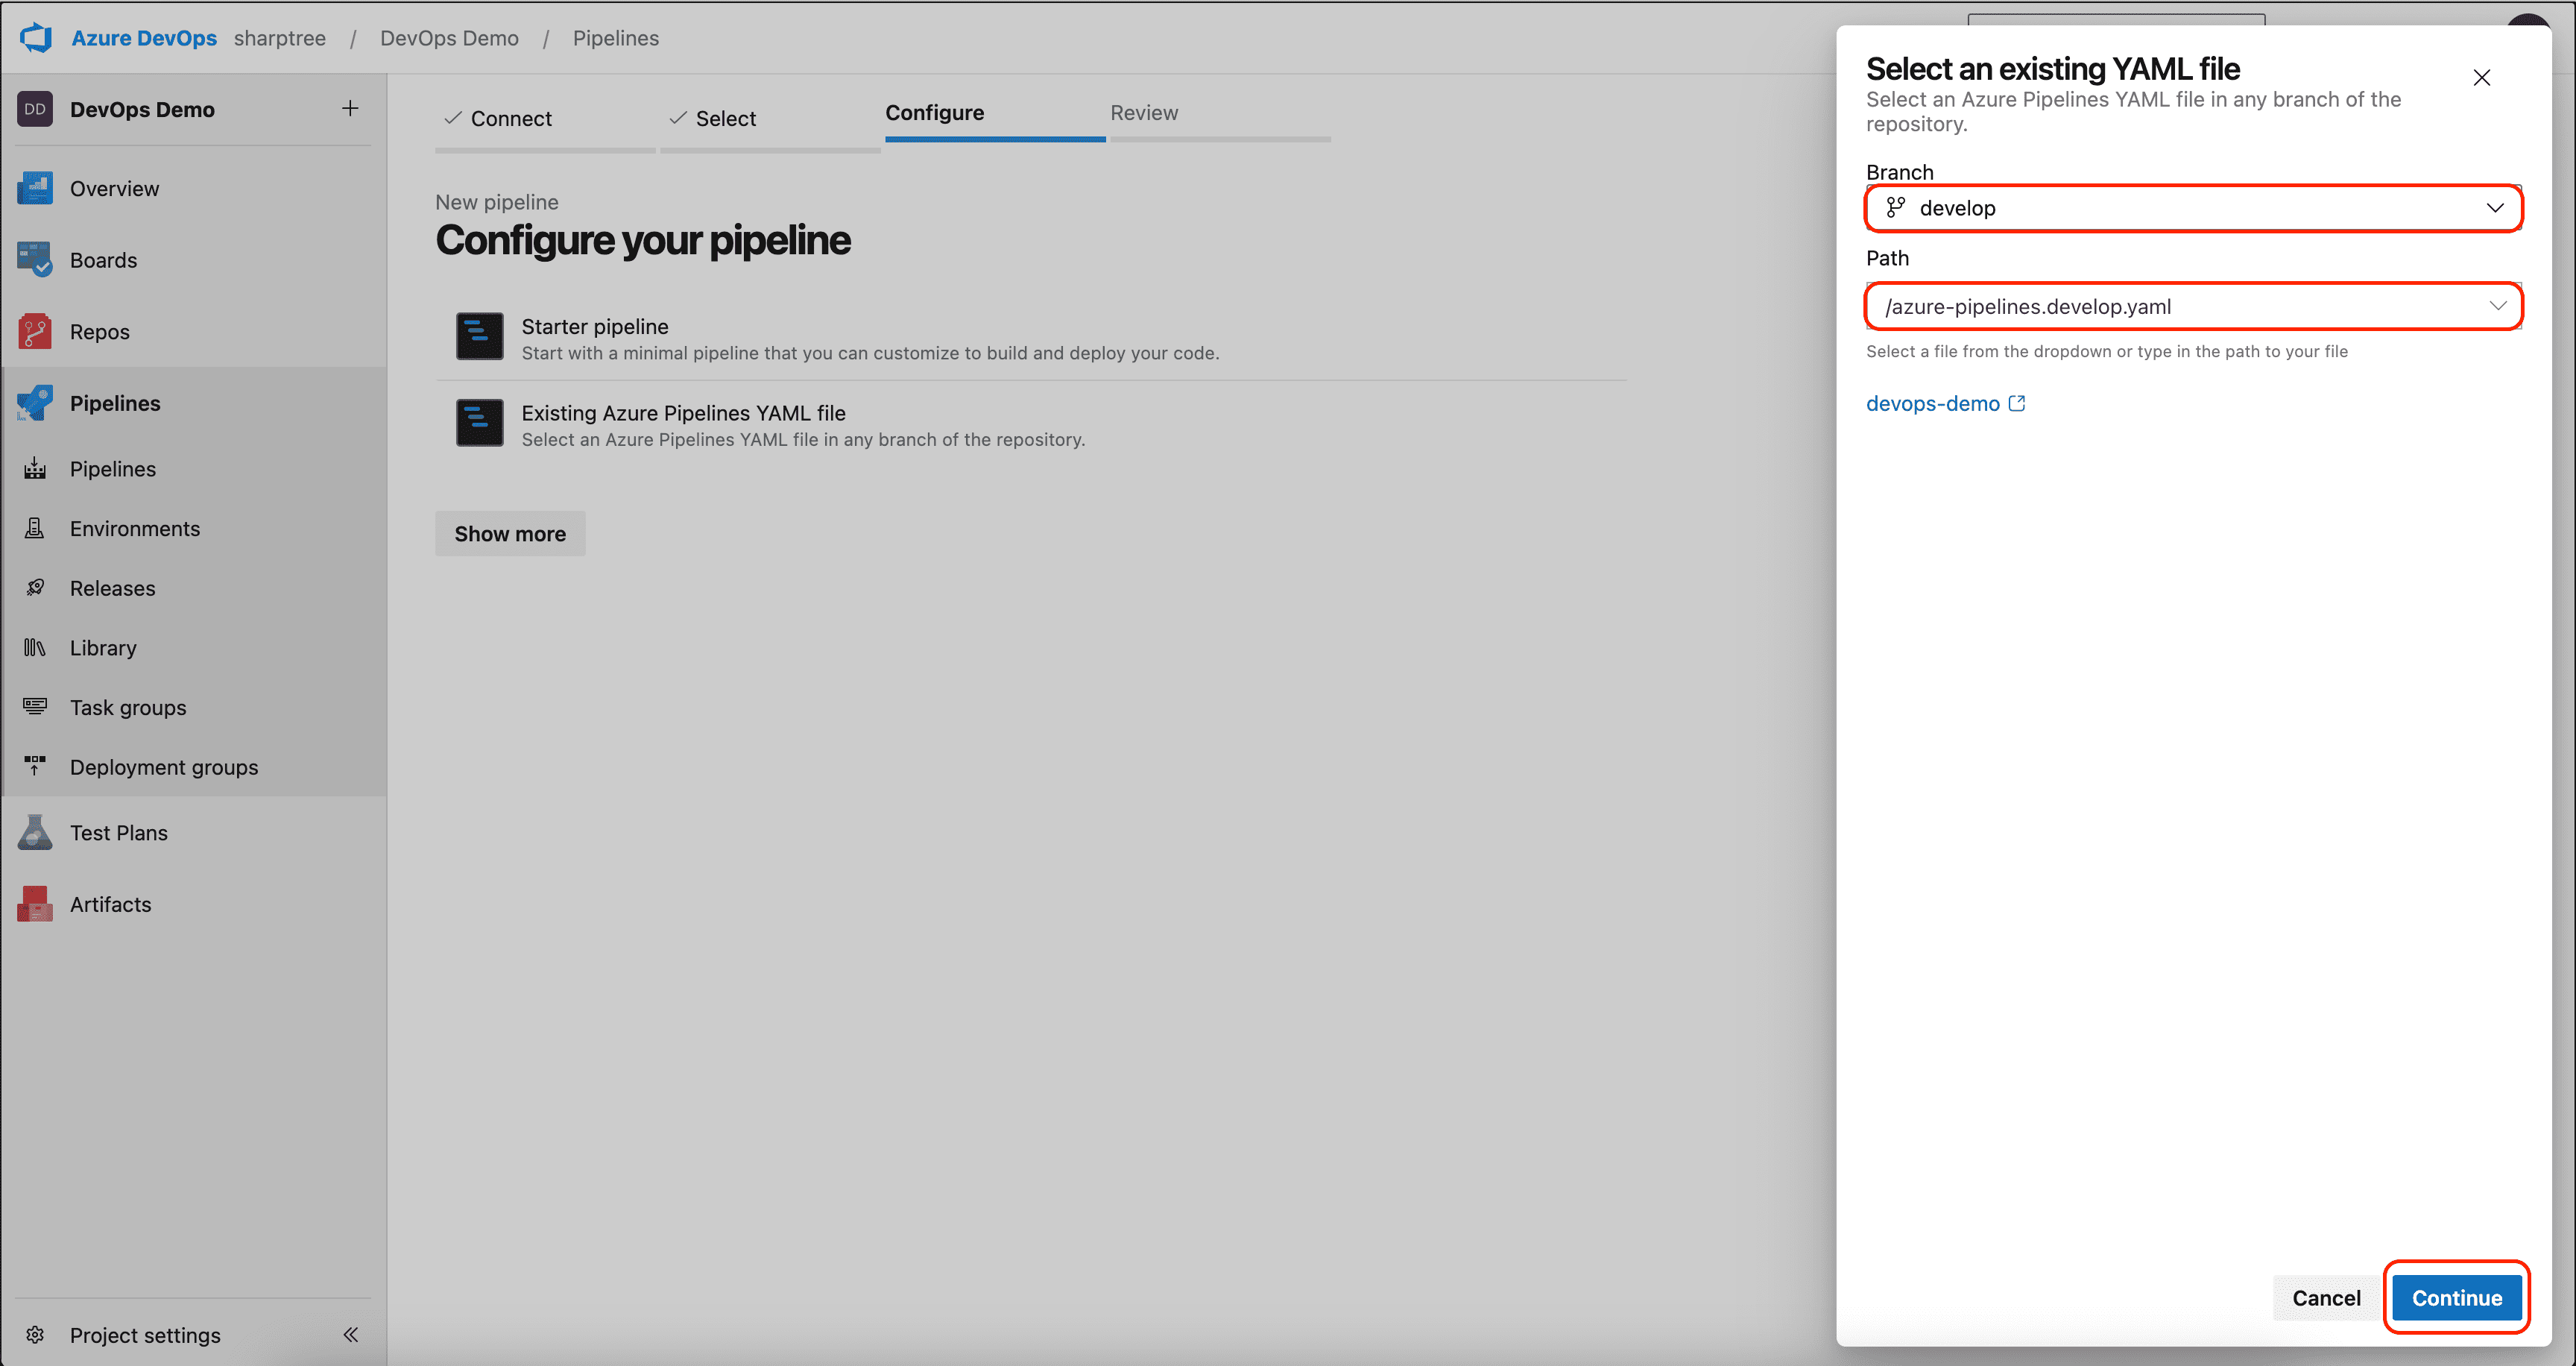Open the devops-demo repository link
The width and height of the screenshot is (2576, 1366).
(1932, 403)
